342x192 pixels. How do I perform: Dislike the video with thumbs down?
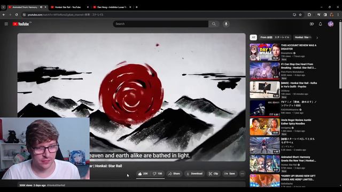(x=157, y=174)
